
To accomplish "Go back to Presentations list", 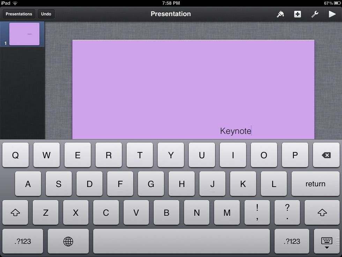I will (19, 14).
